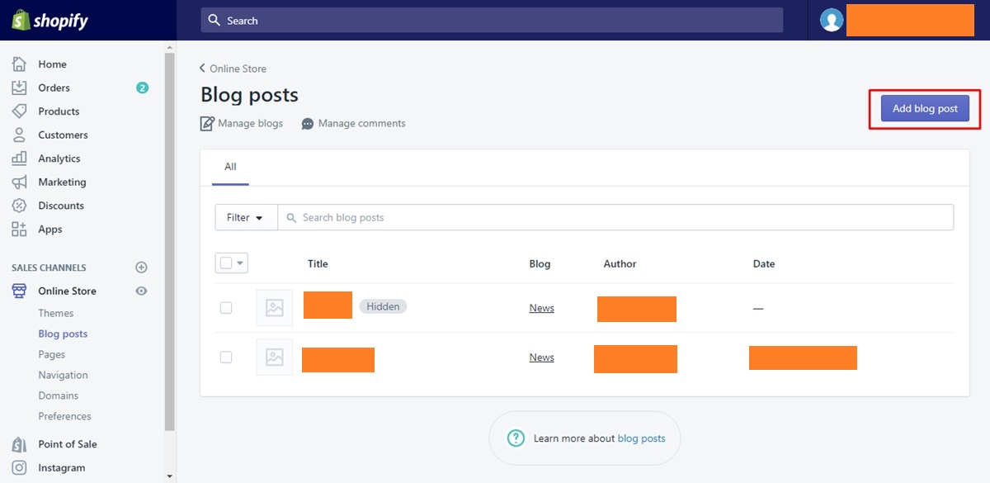The image size is (990, 483).
Task: Click the Manage blogs link
Action: click(250, 124)
